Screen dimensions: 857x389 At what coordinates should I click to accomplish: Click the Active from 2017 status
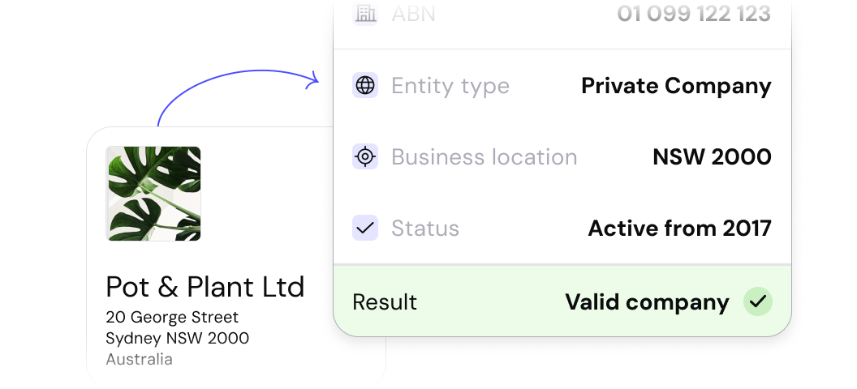pyautogui.click(x=679, y=229)
